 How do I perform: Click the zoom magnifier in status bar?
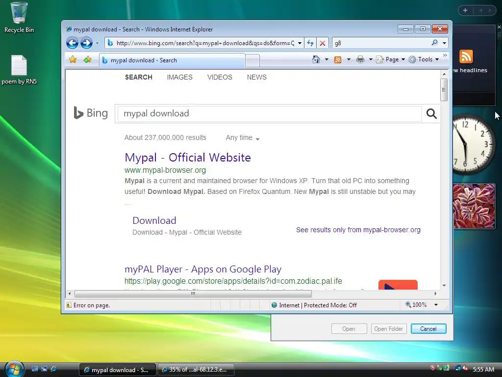(x=408, y=304)
